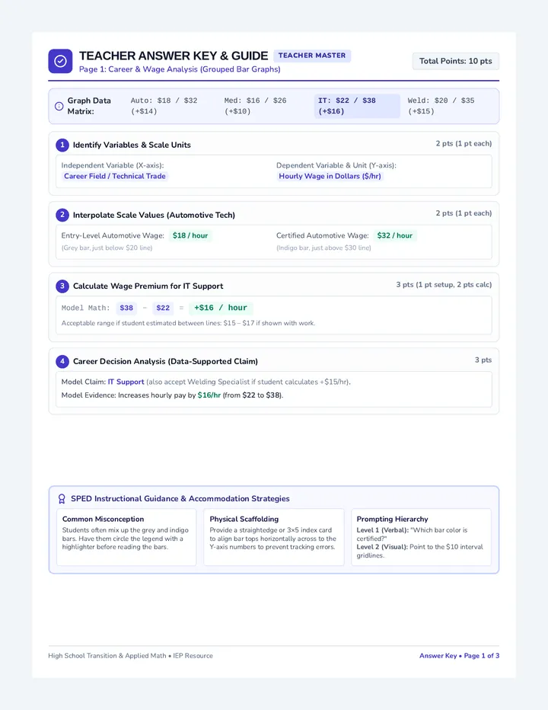Click the green $16/hr in Model Evidence

[x=209, y=395]
